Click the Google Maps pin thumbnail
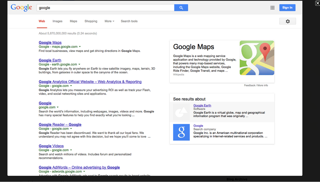 [257, 58]
